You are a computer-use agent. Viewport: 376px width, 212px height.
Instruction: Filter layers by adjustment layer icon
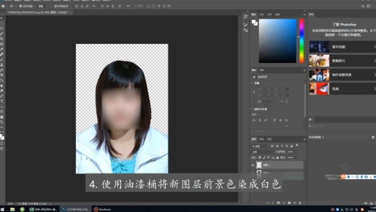point(277,146)
